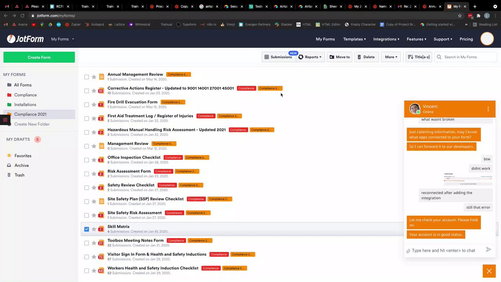Click the Management Review form icon

101,146
